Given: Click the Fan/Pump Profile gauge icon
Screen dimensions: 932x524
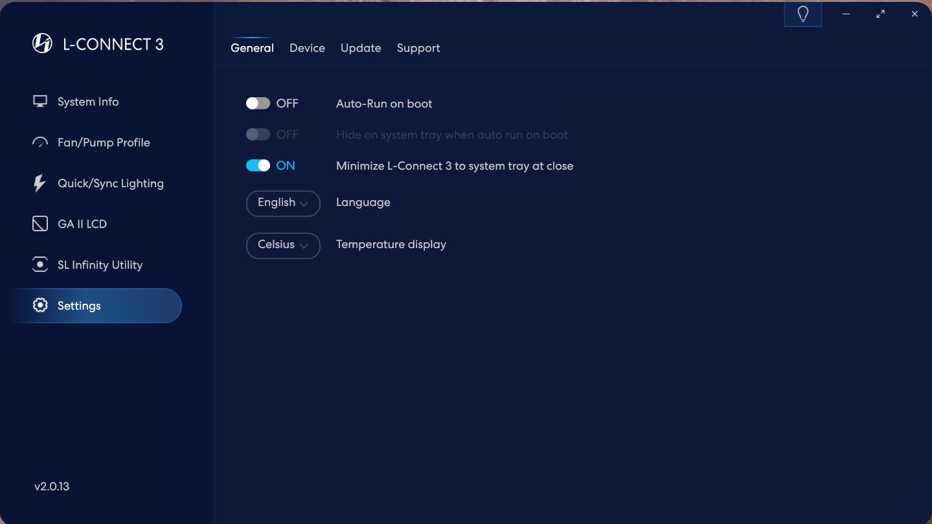Looking at the screenshot, I should [x=40, y=142].
